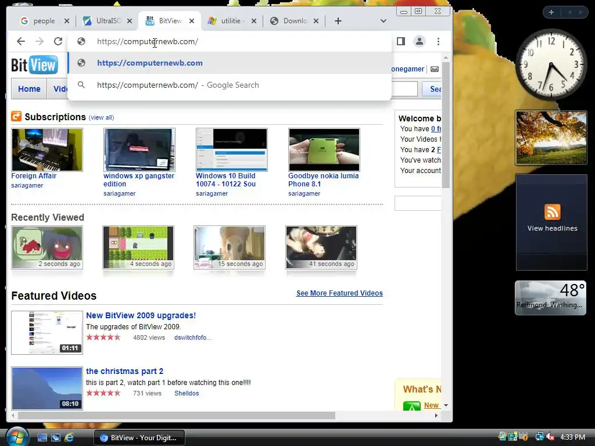Open Windows 10 Build 10074 thumbnail
This screenshot has height=446, width=595.
(232, 150)
